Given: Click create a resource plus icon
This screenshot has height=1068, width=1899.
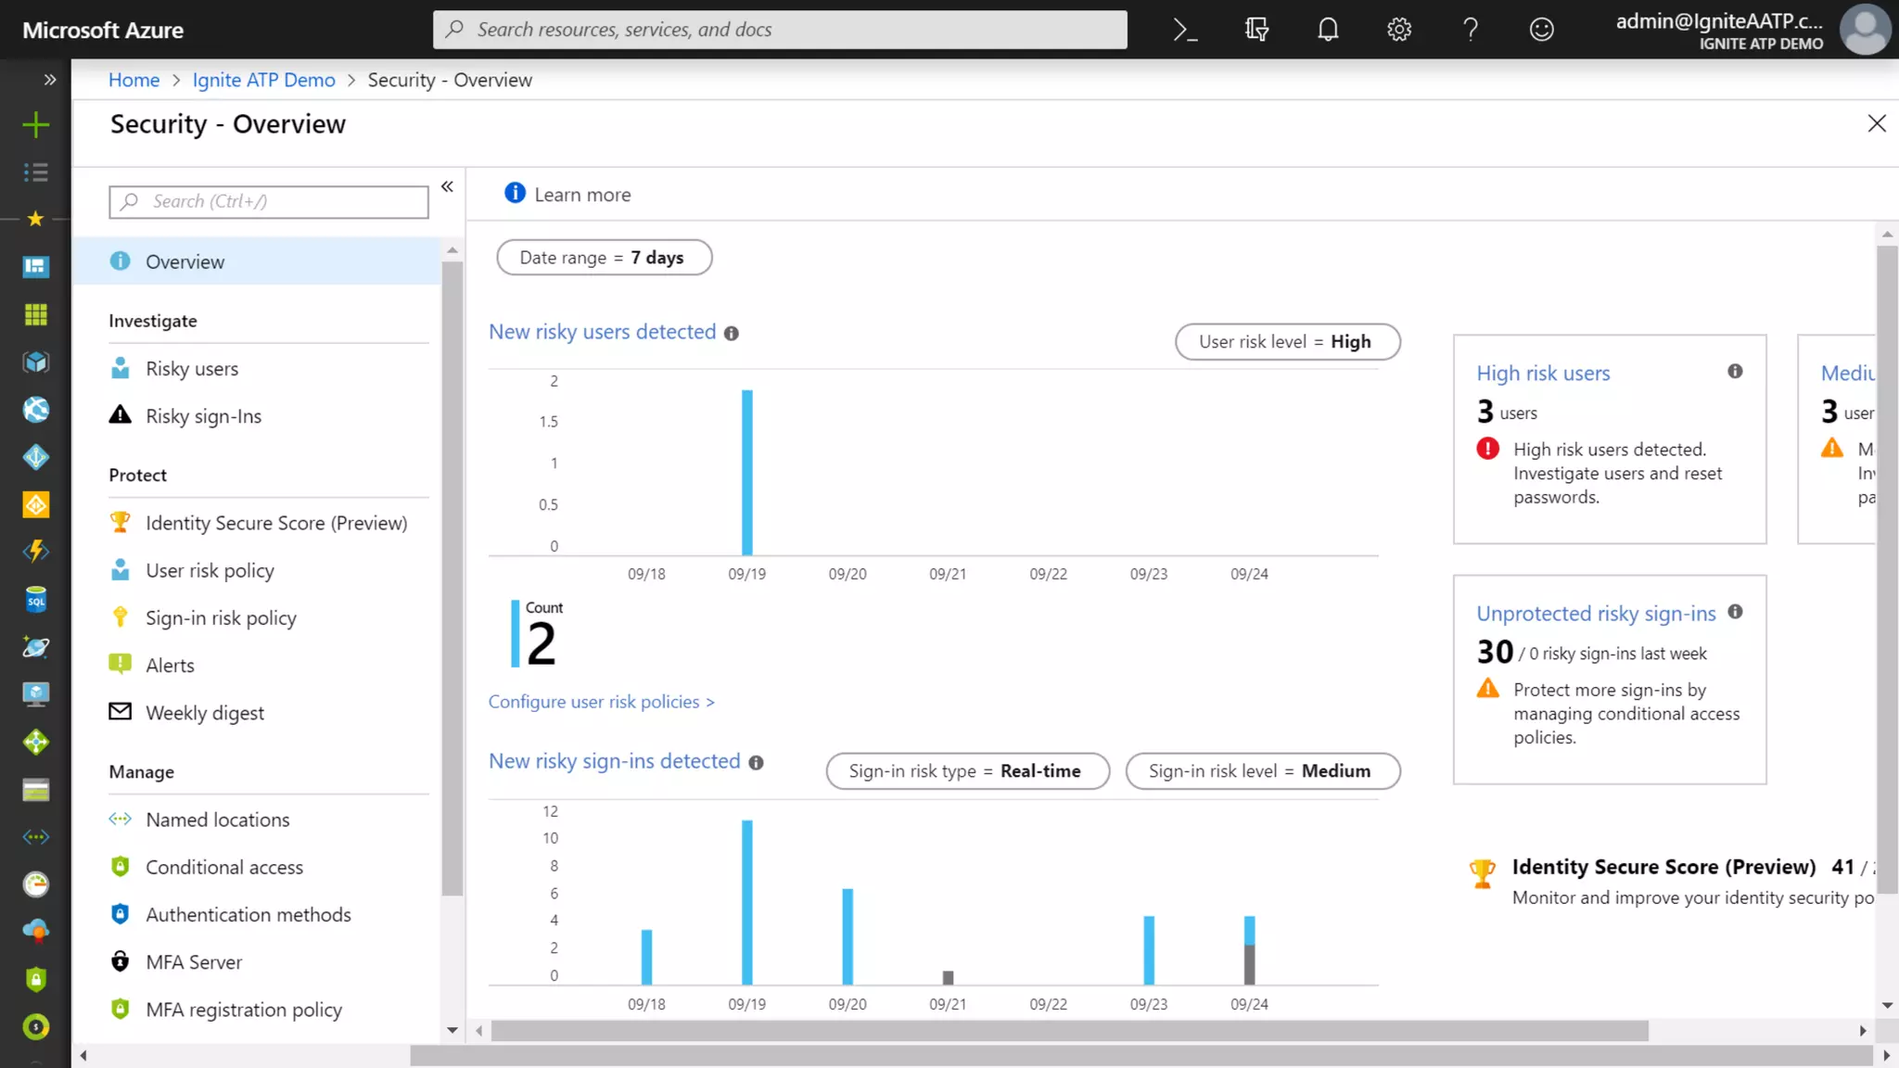Looking at the screenshot, I should (x=35, y=124).
